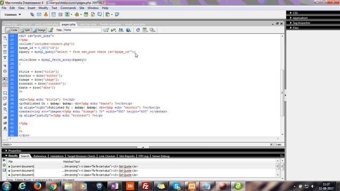Viewport: 340px width, 191px height.
Task: Select the Reference tab
Action: [40, 156]
